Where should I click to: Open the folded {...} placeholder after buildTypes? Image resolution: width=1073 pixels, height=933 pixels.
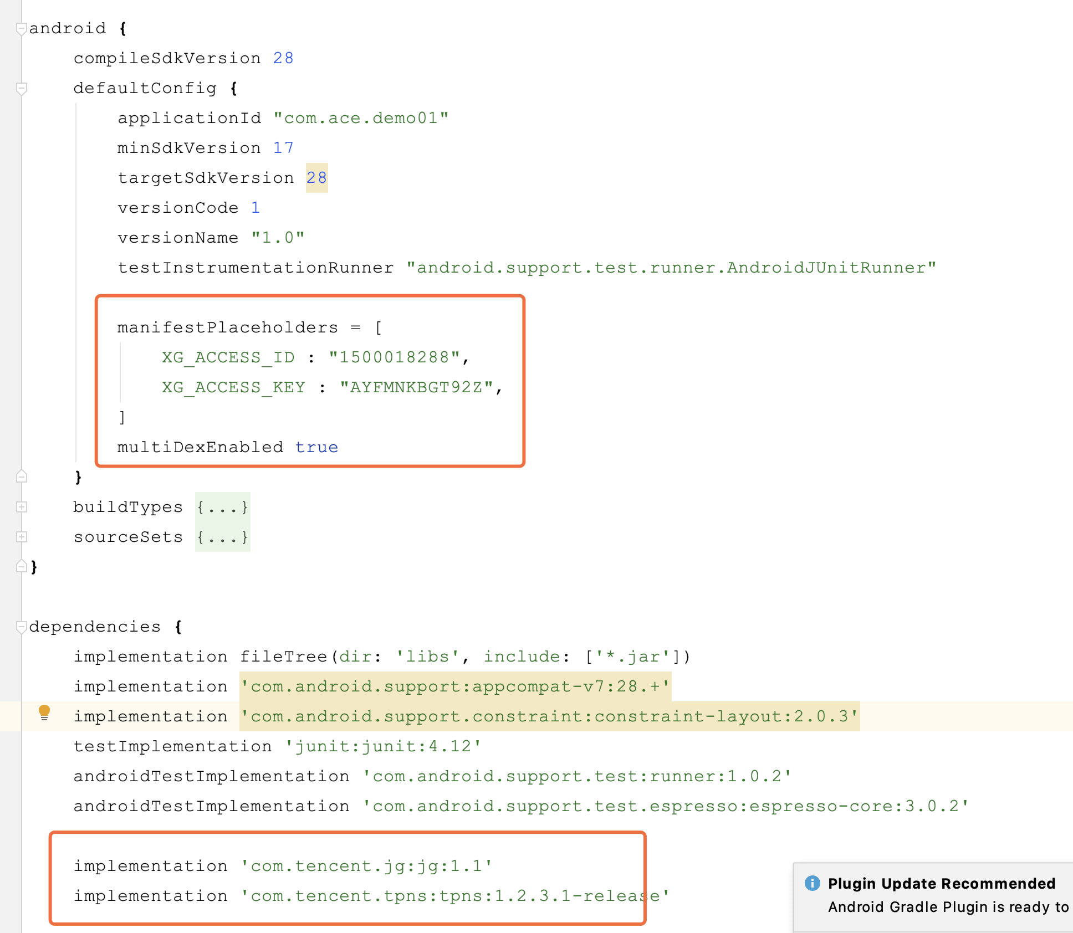coord(222,507)
